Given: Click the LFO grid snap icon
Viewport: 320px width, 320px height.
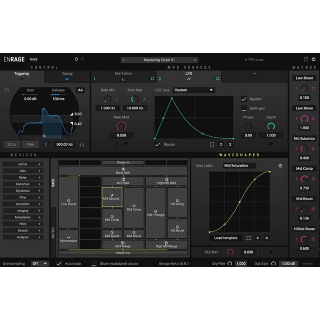Looking at the screenshot, I should [x=212, y=145].
